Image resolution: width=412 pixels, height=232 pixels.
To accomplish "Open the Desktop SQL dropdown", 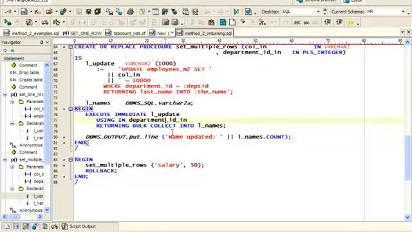I will click(318, 12).
